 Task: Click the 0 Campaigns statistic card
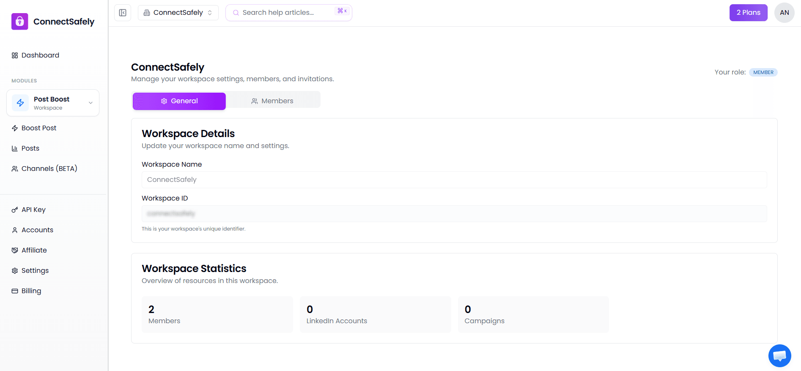click(534, 315)
